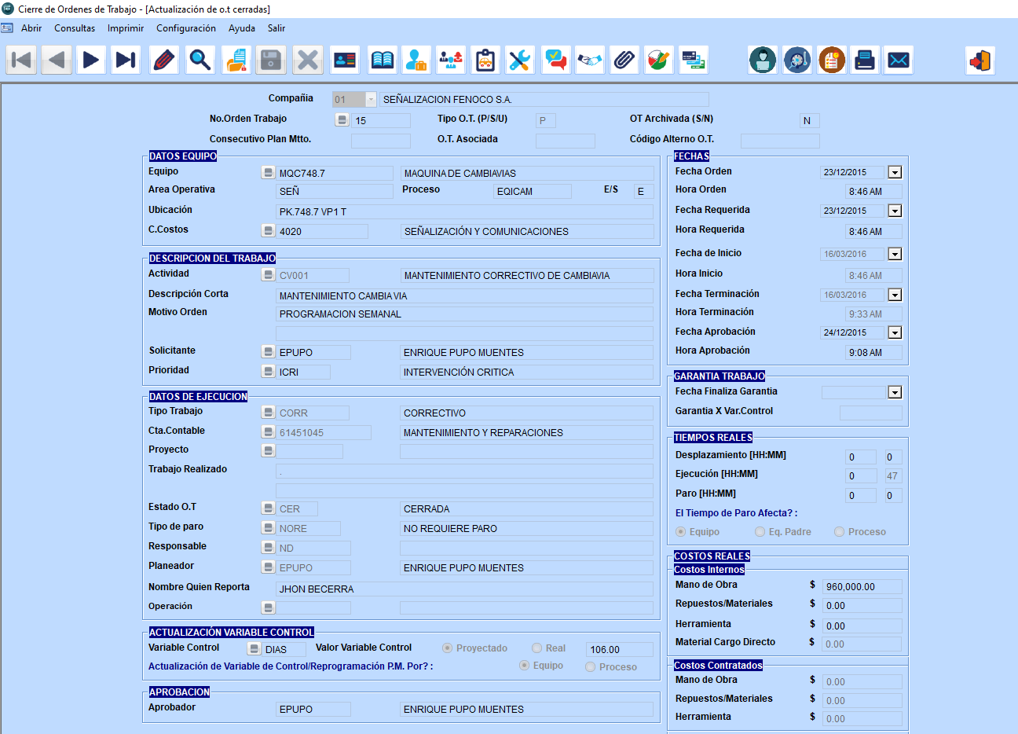Screen dimensions: 1018x734
Task: Click the red pencil edit icon
Action: [x=163, y=60]
